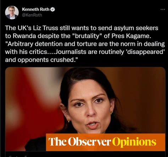The image size is (168, 157).
Task: Click the orange Observer Opinions banner
Action: pos(106,142)
